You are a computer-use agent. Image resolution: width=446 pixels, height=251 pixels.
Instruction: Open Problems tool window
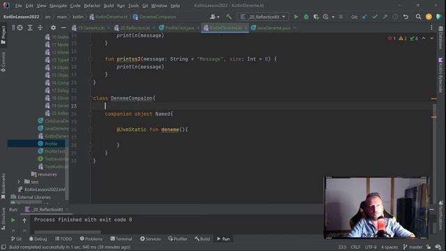pos(91,238)
